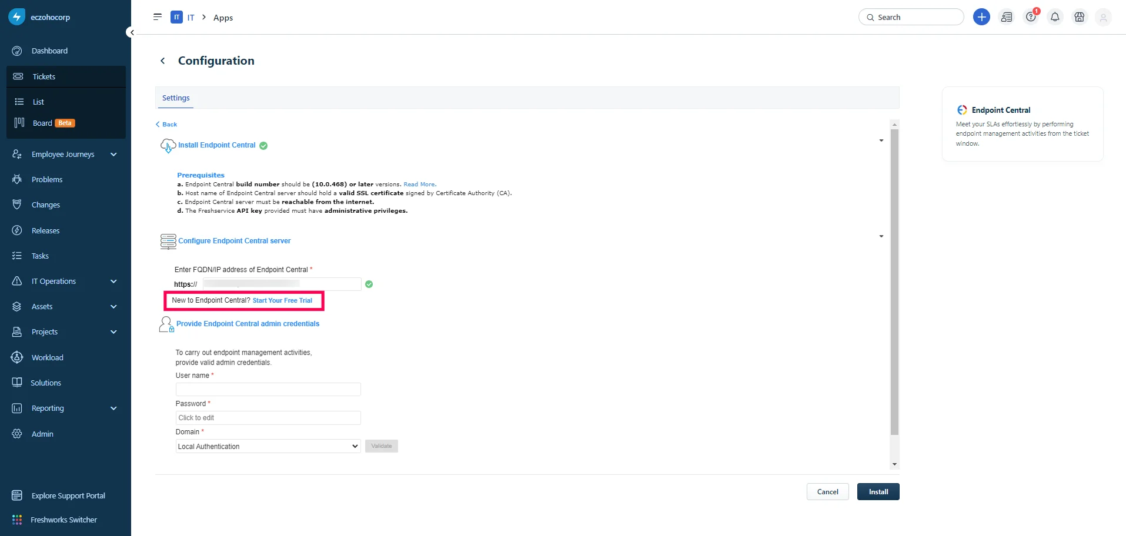Click the IT Operations icon
1126x536 pixels.
(17, 281)
